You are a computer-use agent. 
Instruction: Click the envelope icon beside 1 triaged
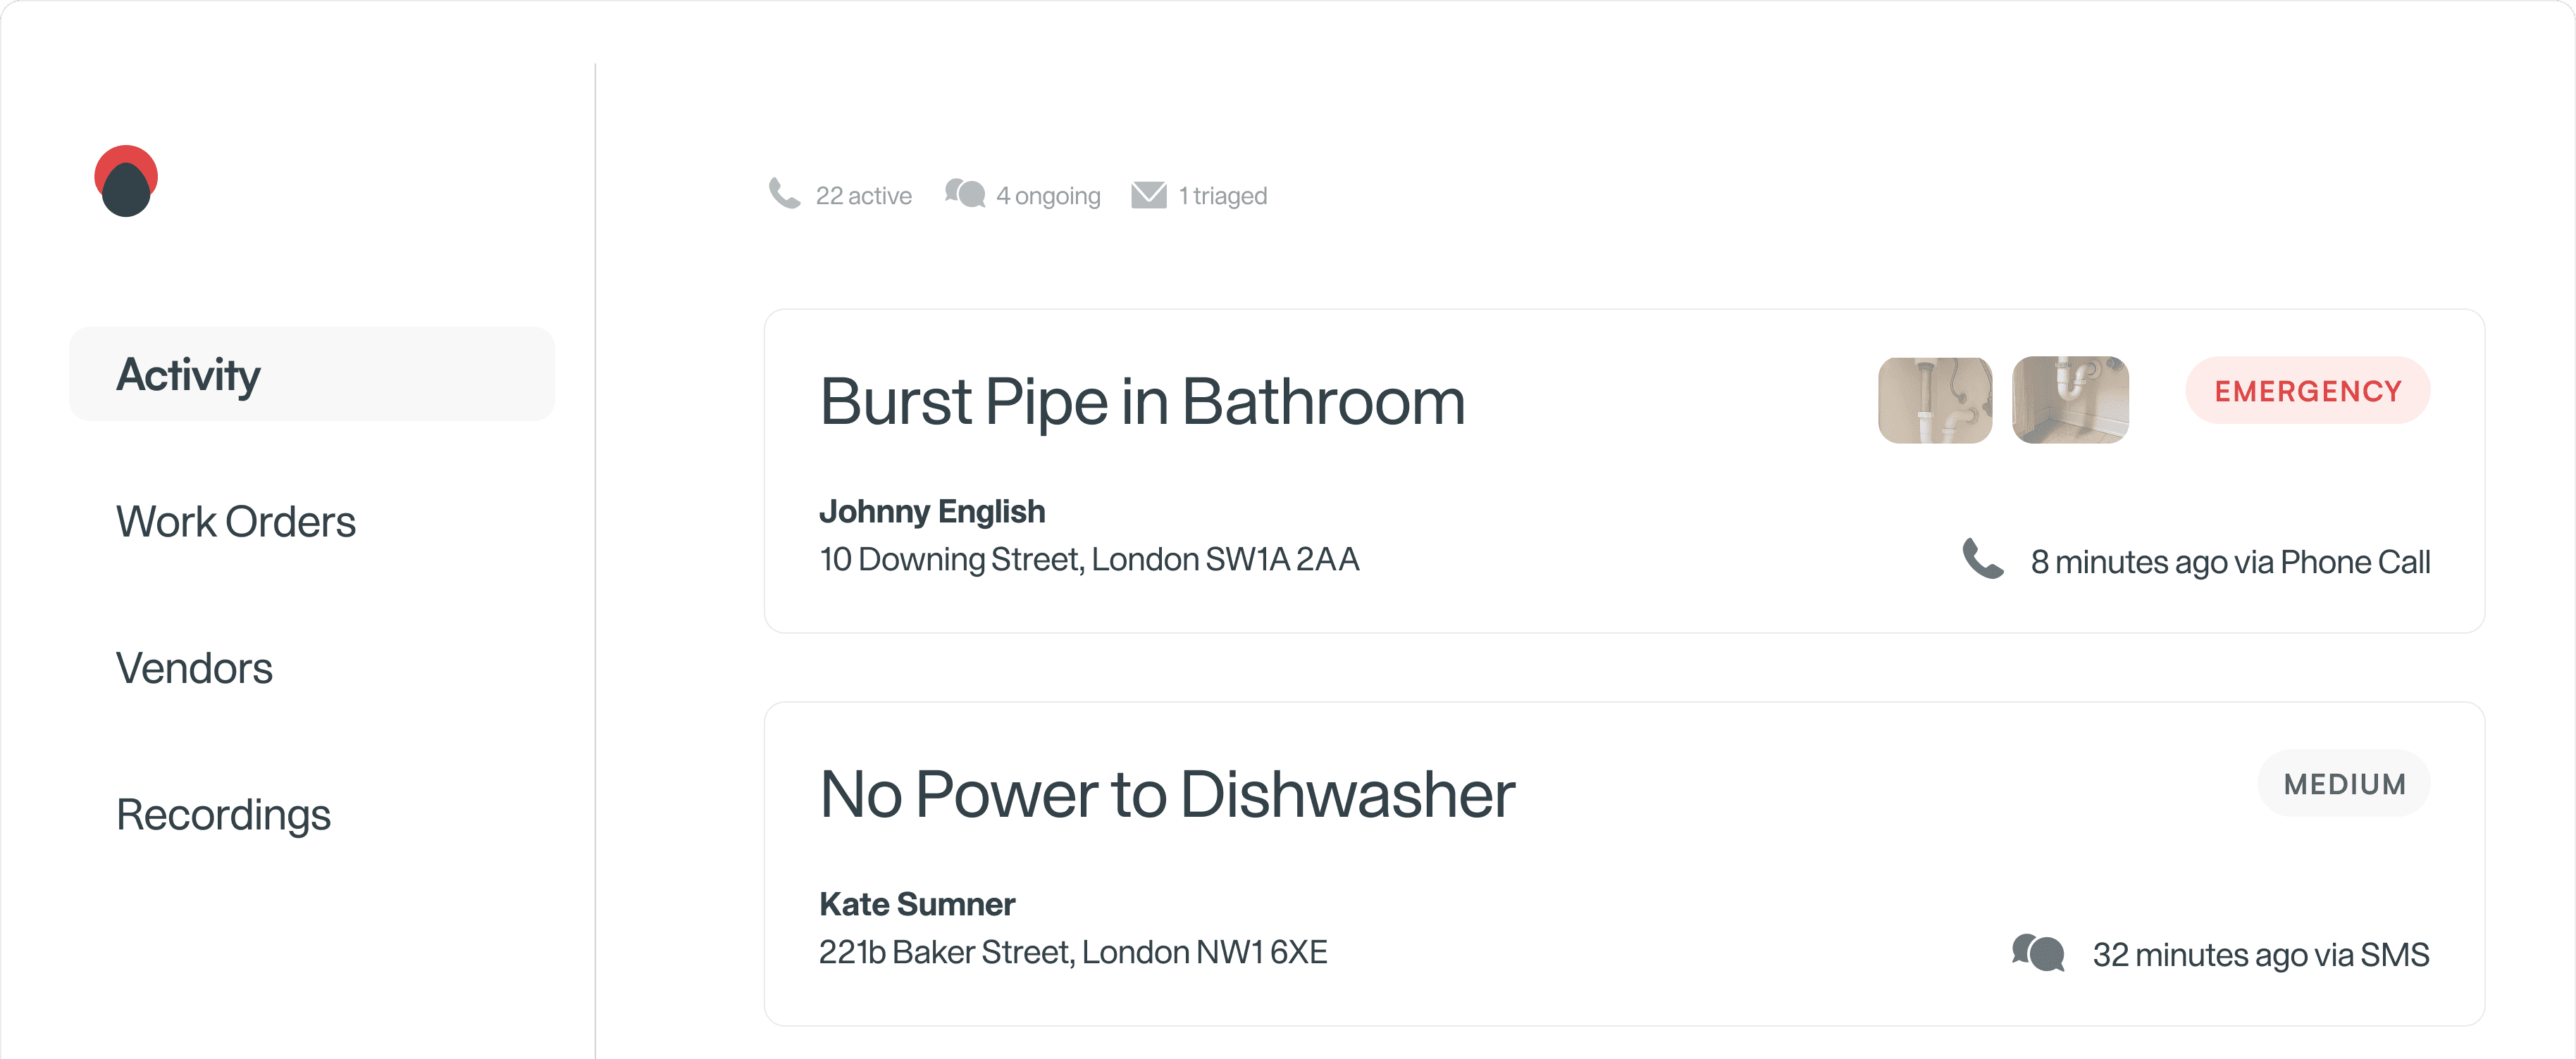coord(1149,195)
